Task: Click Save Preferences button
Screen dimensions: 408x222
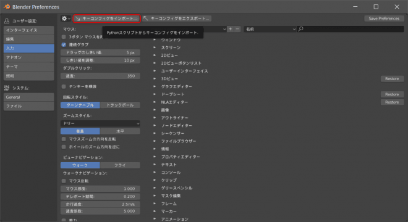Action: pyautogui.click(x=384, y=18)
